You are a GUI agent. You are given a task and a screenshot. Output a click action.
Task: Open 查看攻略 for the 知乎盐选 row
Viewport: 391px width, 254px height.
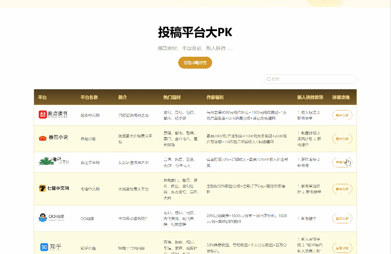point(342,248)
